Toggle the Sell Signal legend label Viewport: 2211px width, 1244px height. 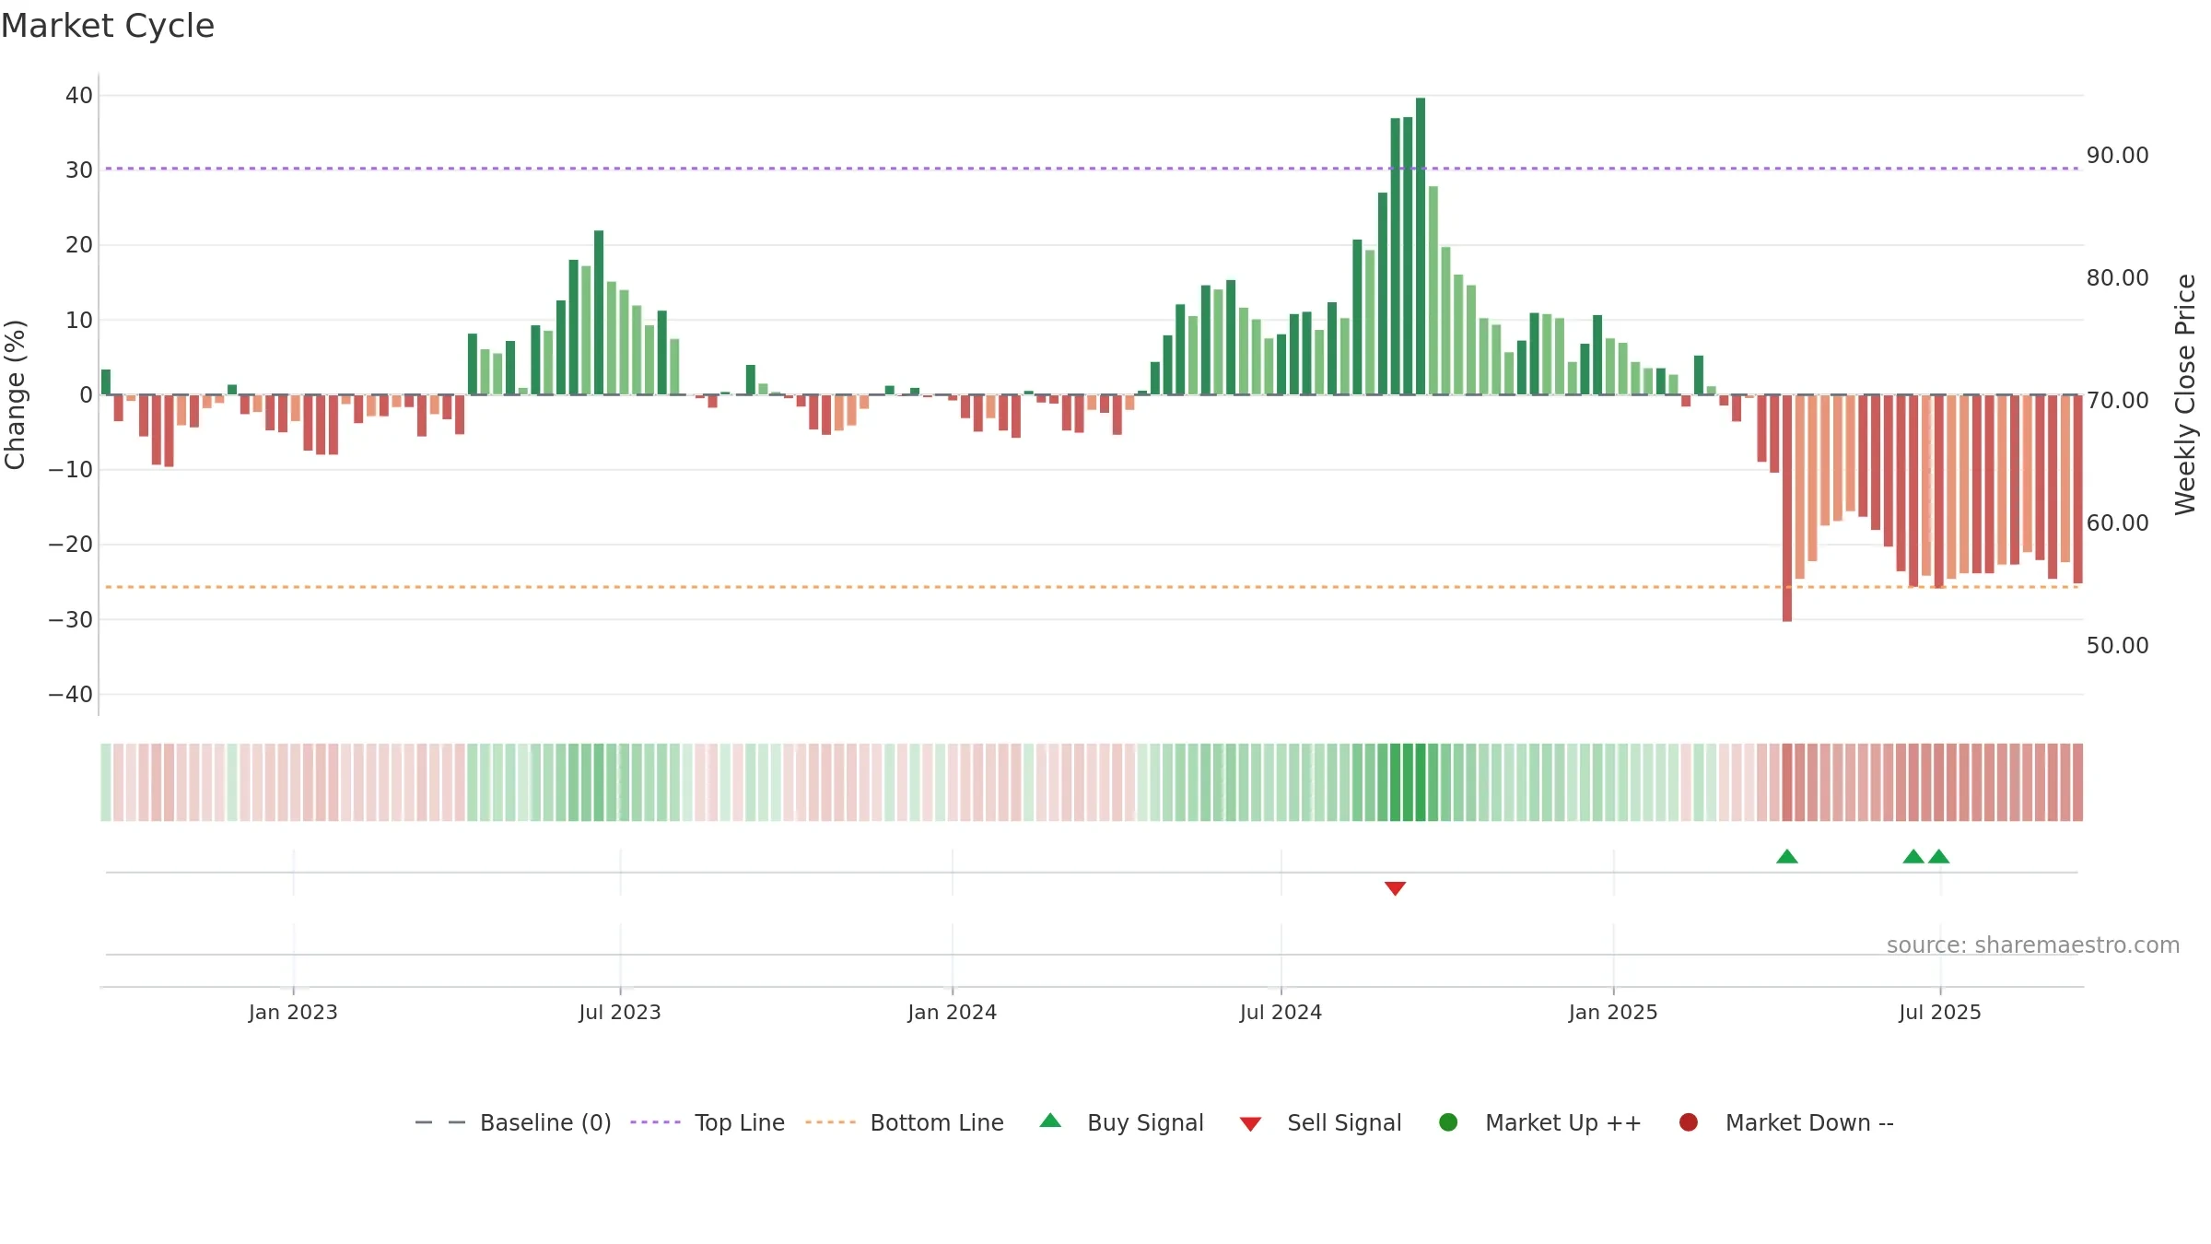1344,1122
